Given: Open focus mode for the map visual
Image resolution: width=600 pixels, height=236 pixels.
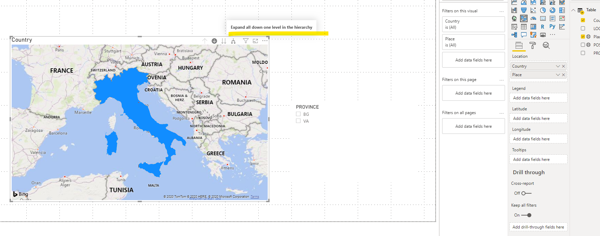Looking at the screenshot, I should (255, 41).
